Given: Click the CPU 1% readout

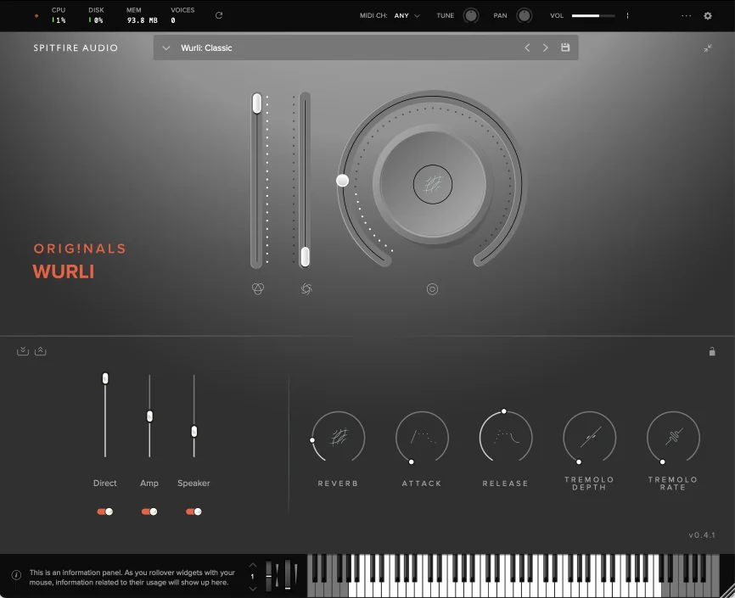Looking at the screenshot, I should click(x=59, y=15).
